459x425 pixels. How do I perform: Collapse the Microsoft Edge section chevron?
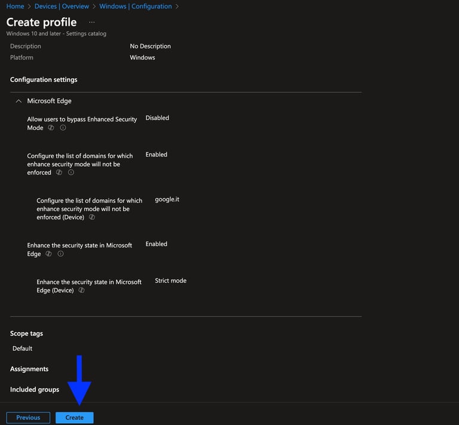[19, 101]
